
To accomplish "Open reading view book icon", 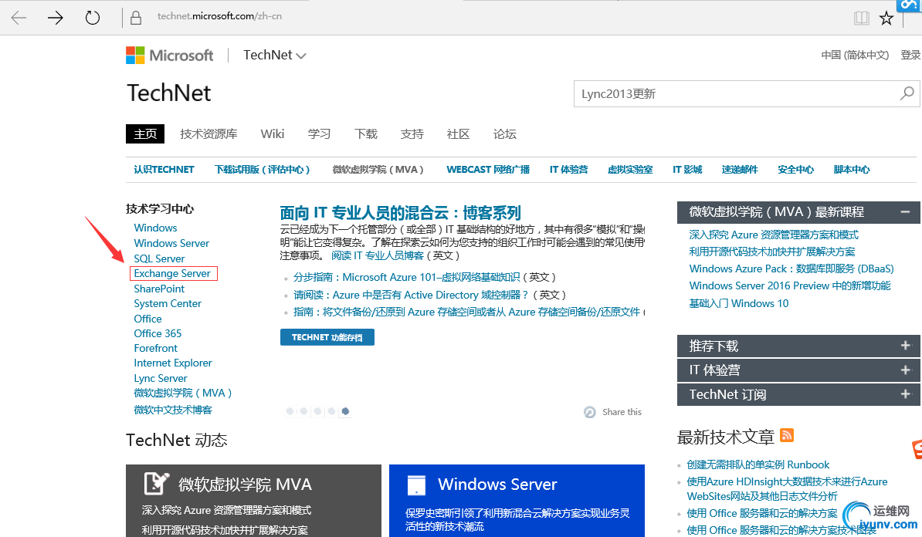I will (862, 19).
